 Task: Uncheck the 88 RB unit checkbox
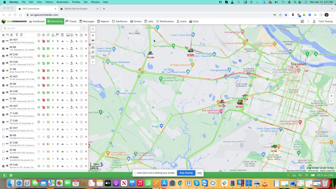3,49
